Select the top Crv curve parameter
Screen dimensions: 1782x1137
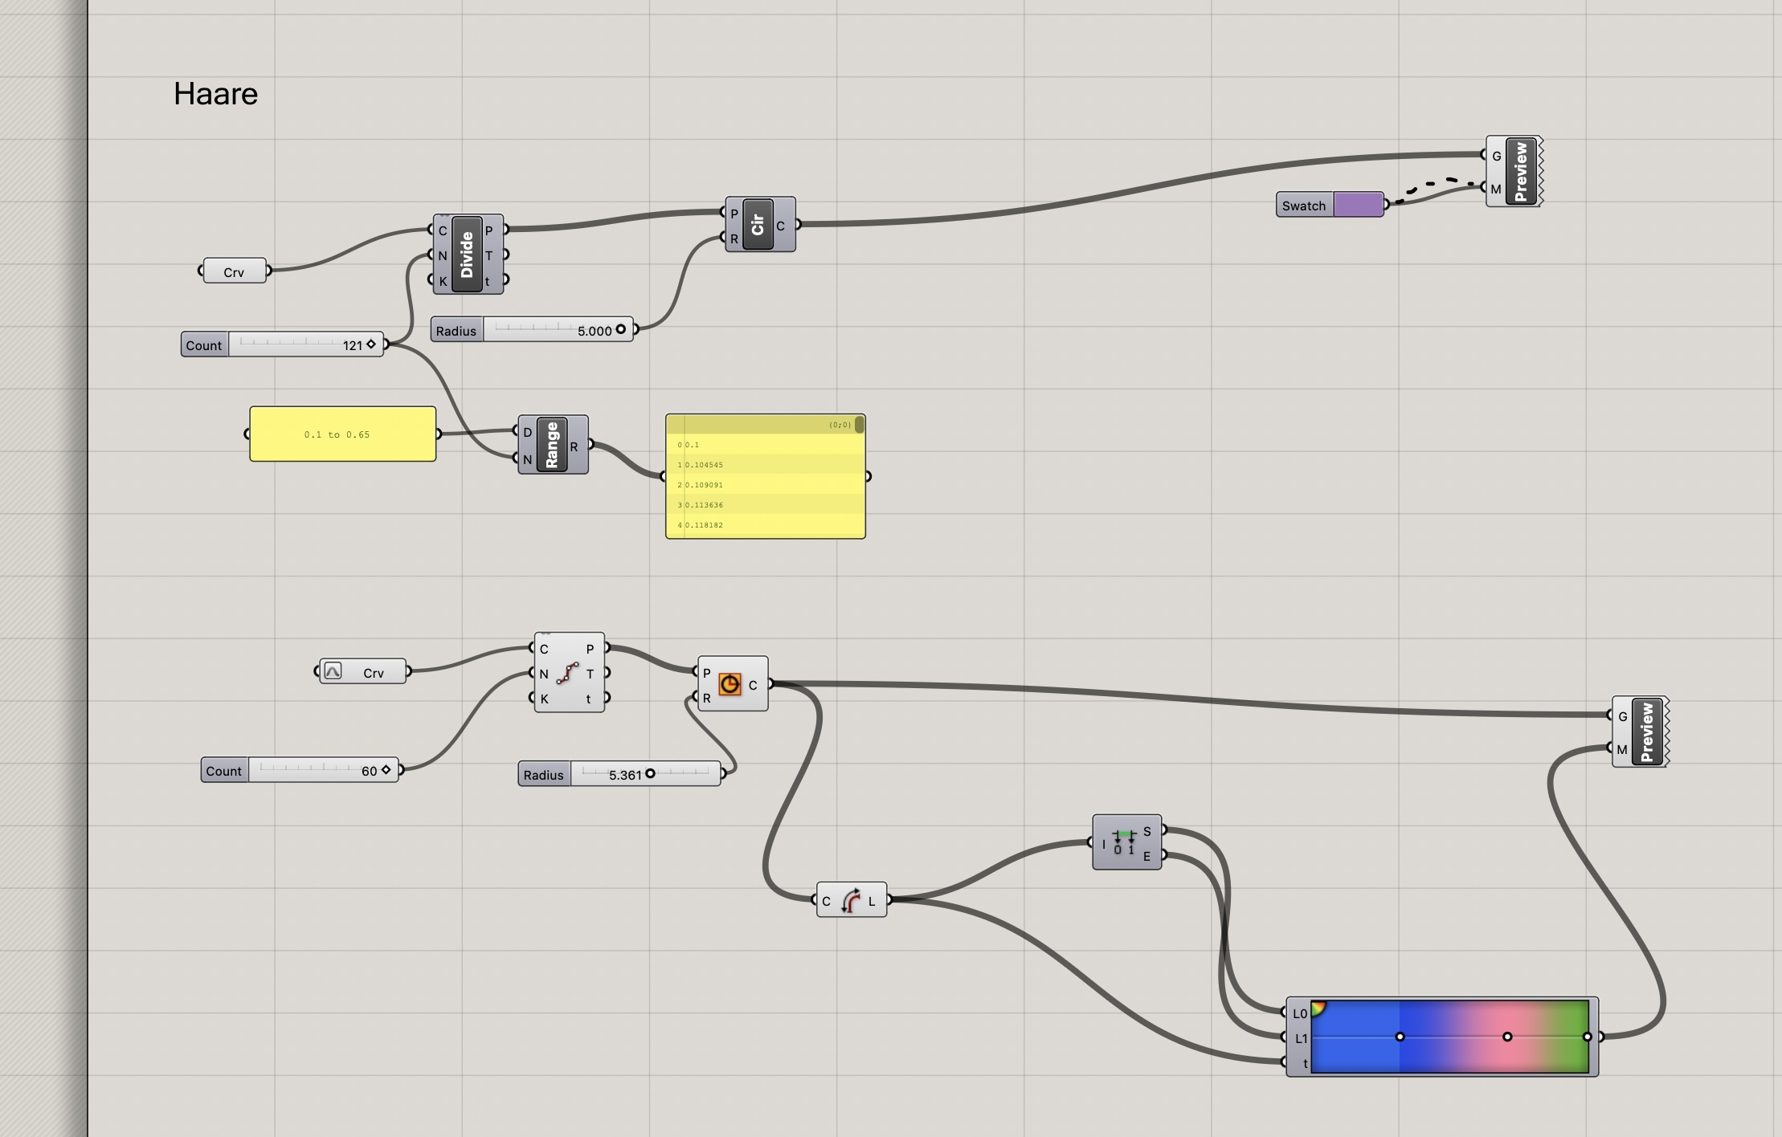point(233,271)
